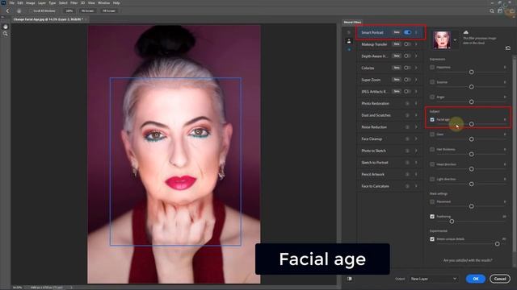The height and width of the screenshot is (290, 517).
Task: Open the Image menu
Action: coord(31,3)
